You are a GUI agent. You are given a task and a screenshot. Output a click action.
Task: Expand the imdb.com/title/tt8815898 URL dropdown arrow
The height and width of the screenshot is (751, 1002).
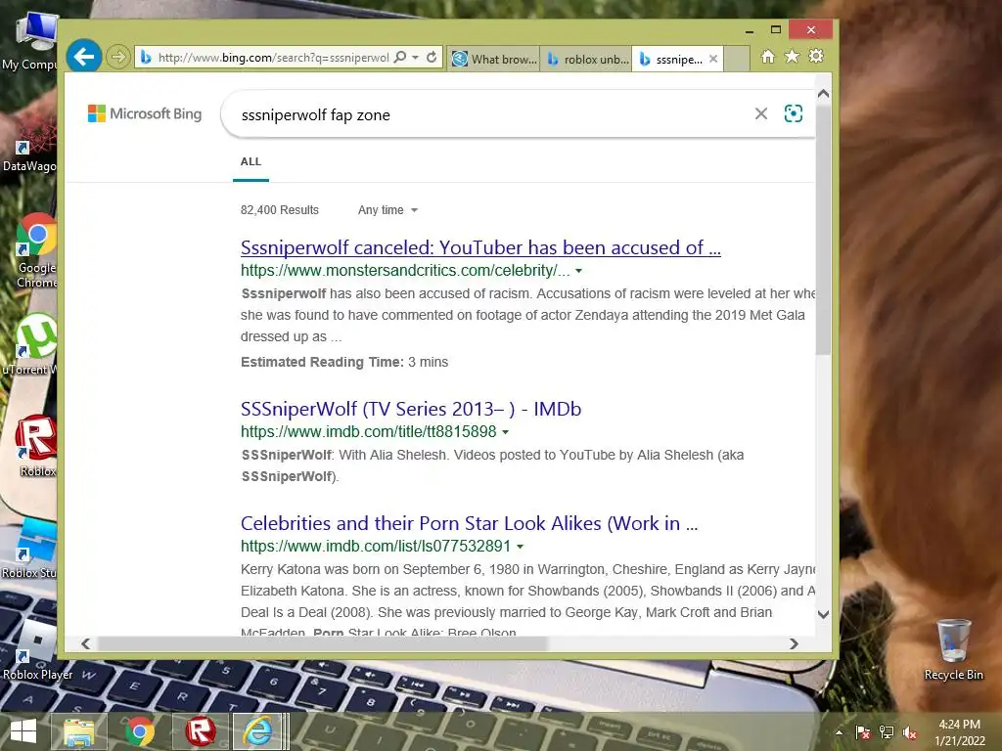pyautogui.click(x=506, y=432)
